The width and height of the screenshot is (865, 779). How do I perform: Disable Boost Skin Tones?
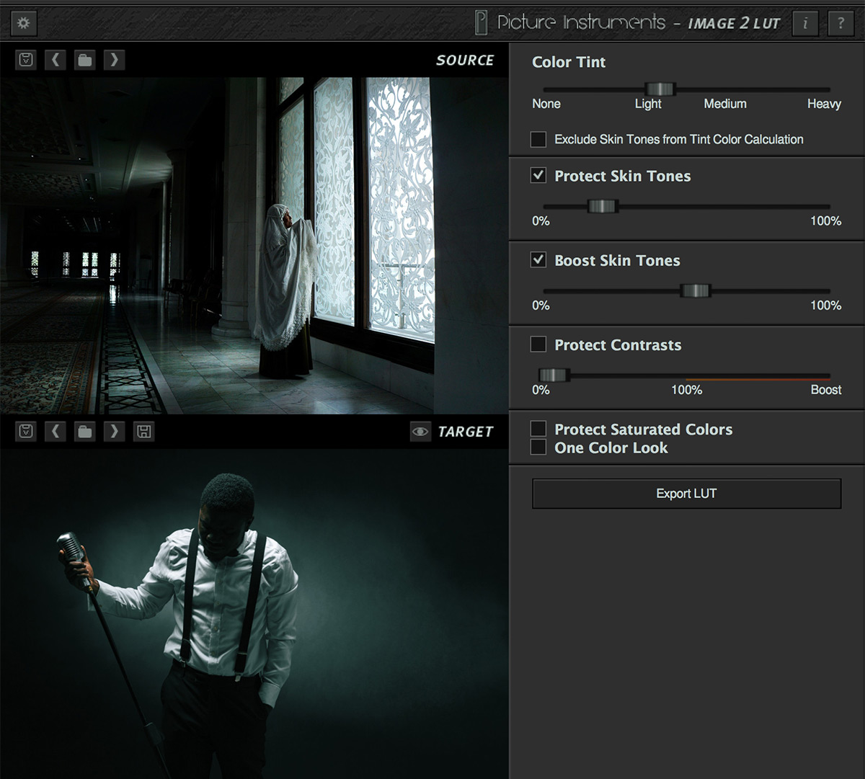point(538,260)
